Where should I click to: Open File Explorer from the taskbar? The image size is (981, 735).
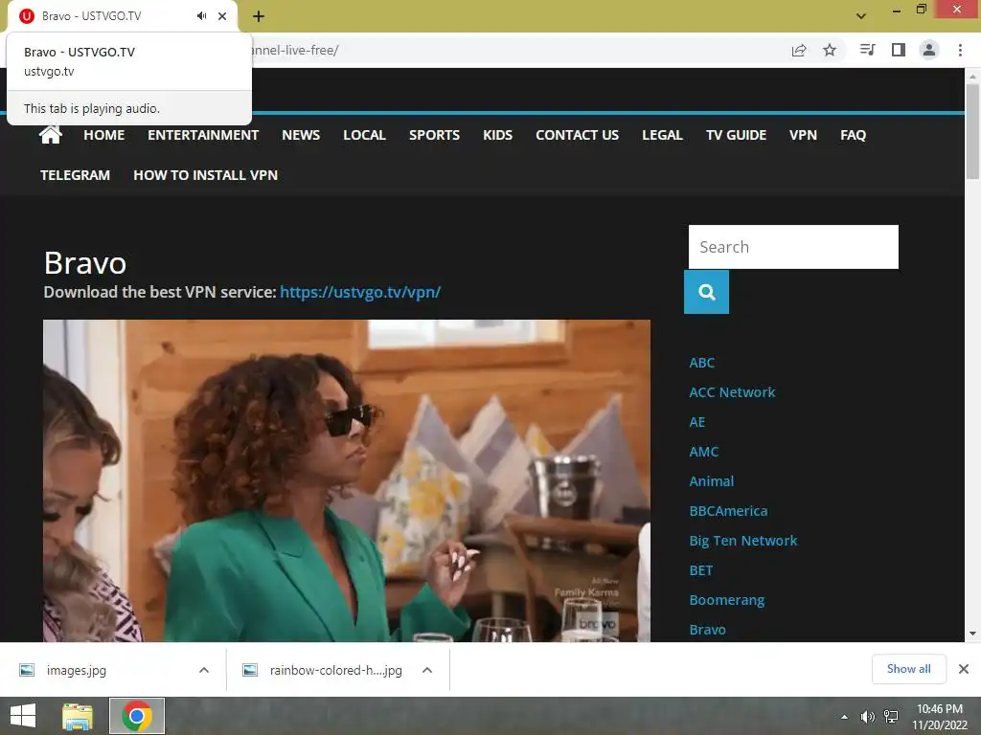(x=78, y=716)
